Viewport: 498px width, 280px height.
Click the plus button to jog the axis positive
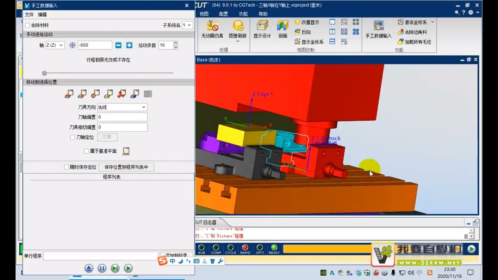point(129,45)
